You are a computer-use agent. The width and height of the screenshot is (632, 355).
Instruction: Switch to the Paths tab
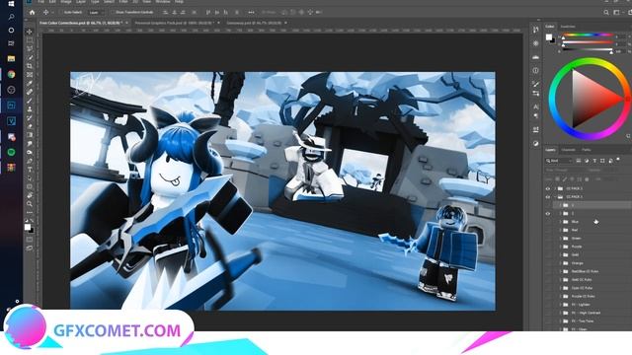[x=587, y=150]
